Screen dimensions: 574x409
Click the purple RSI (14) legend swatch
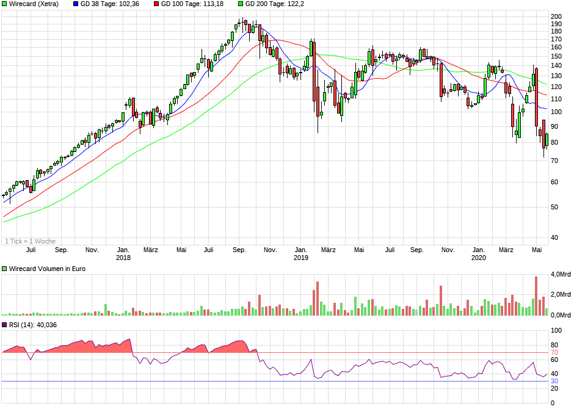coord(4,325)
